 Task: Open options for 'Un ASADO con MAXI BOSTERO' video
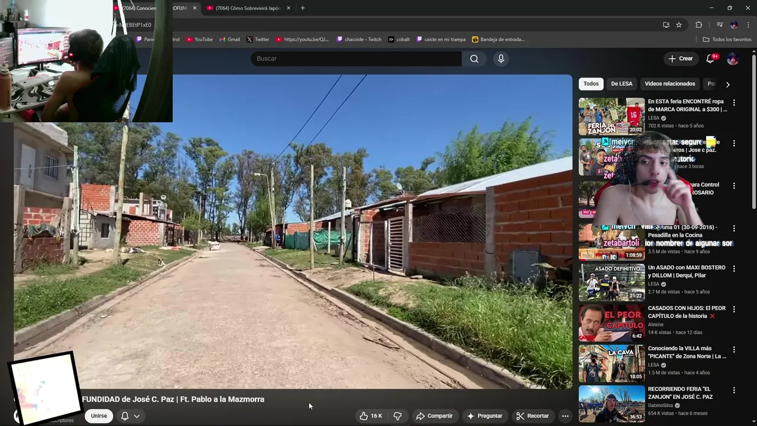point(734,269)
